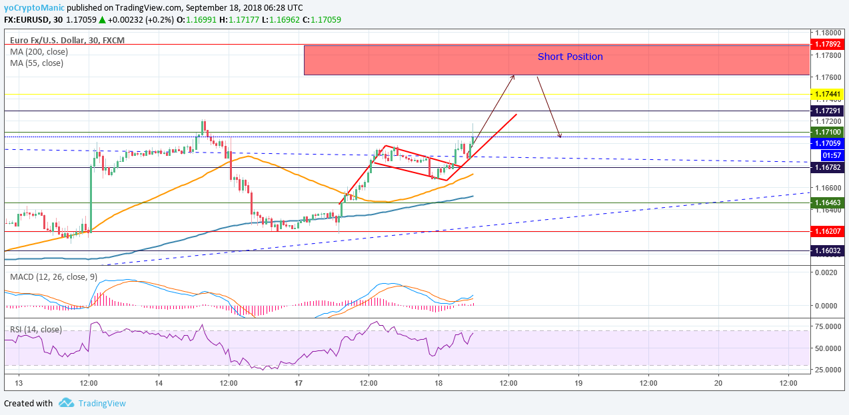Click the 75.0000 RSI axis value

[x=828, y=326]
